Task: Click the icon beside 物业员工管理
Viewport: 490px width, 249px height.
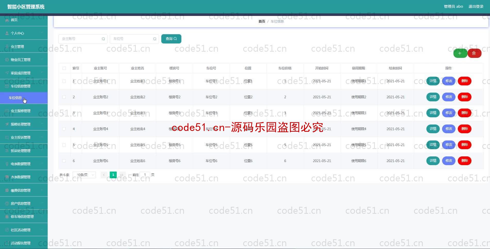Action: tap(7, 60)
